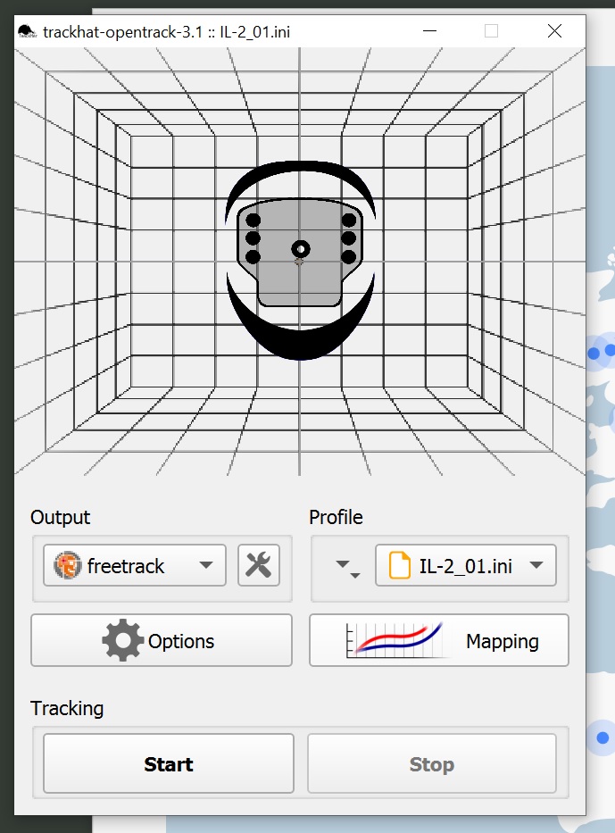
Task: Click the Stop tracking button
Action: [x=432, y=763]
